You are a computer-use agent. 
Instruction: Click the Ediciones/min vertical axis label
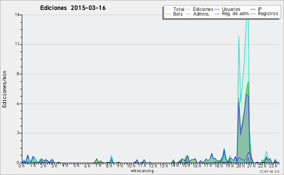[x=4, y=89]
